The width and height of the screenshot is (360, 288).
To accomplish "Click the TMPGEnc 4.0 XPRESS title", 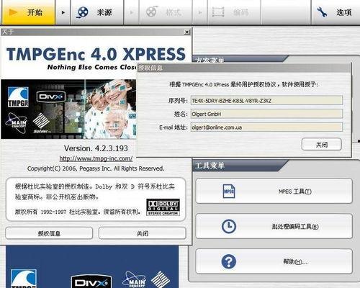I will 96,54.
